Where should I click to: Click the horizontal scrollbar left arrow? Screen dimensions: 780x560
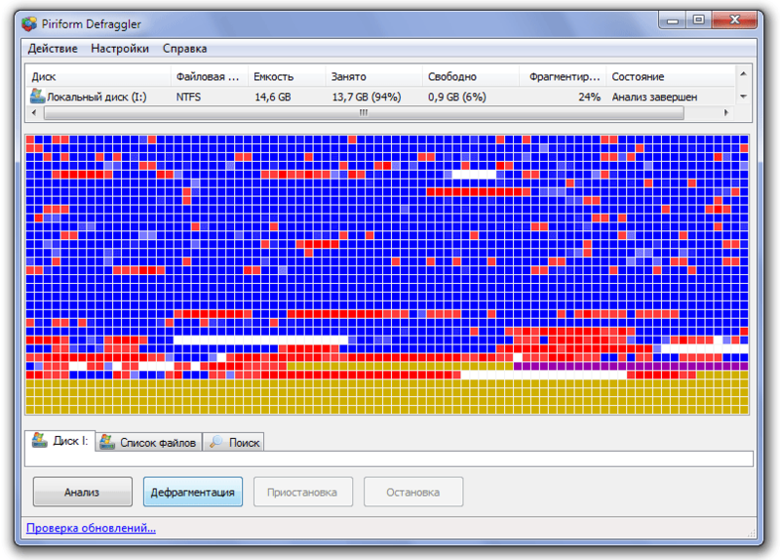(34, 112)
